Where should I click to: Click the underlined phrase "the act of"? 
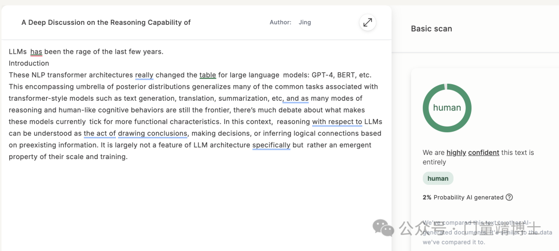[x=100, y=134]
